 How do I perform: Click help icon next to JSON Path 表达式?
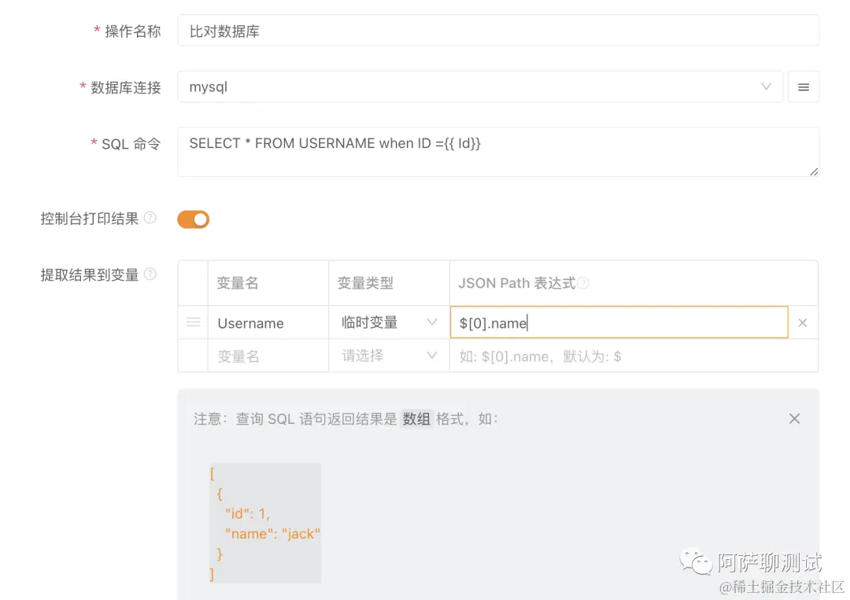click(x=582, y=283)
